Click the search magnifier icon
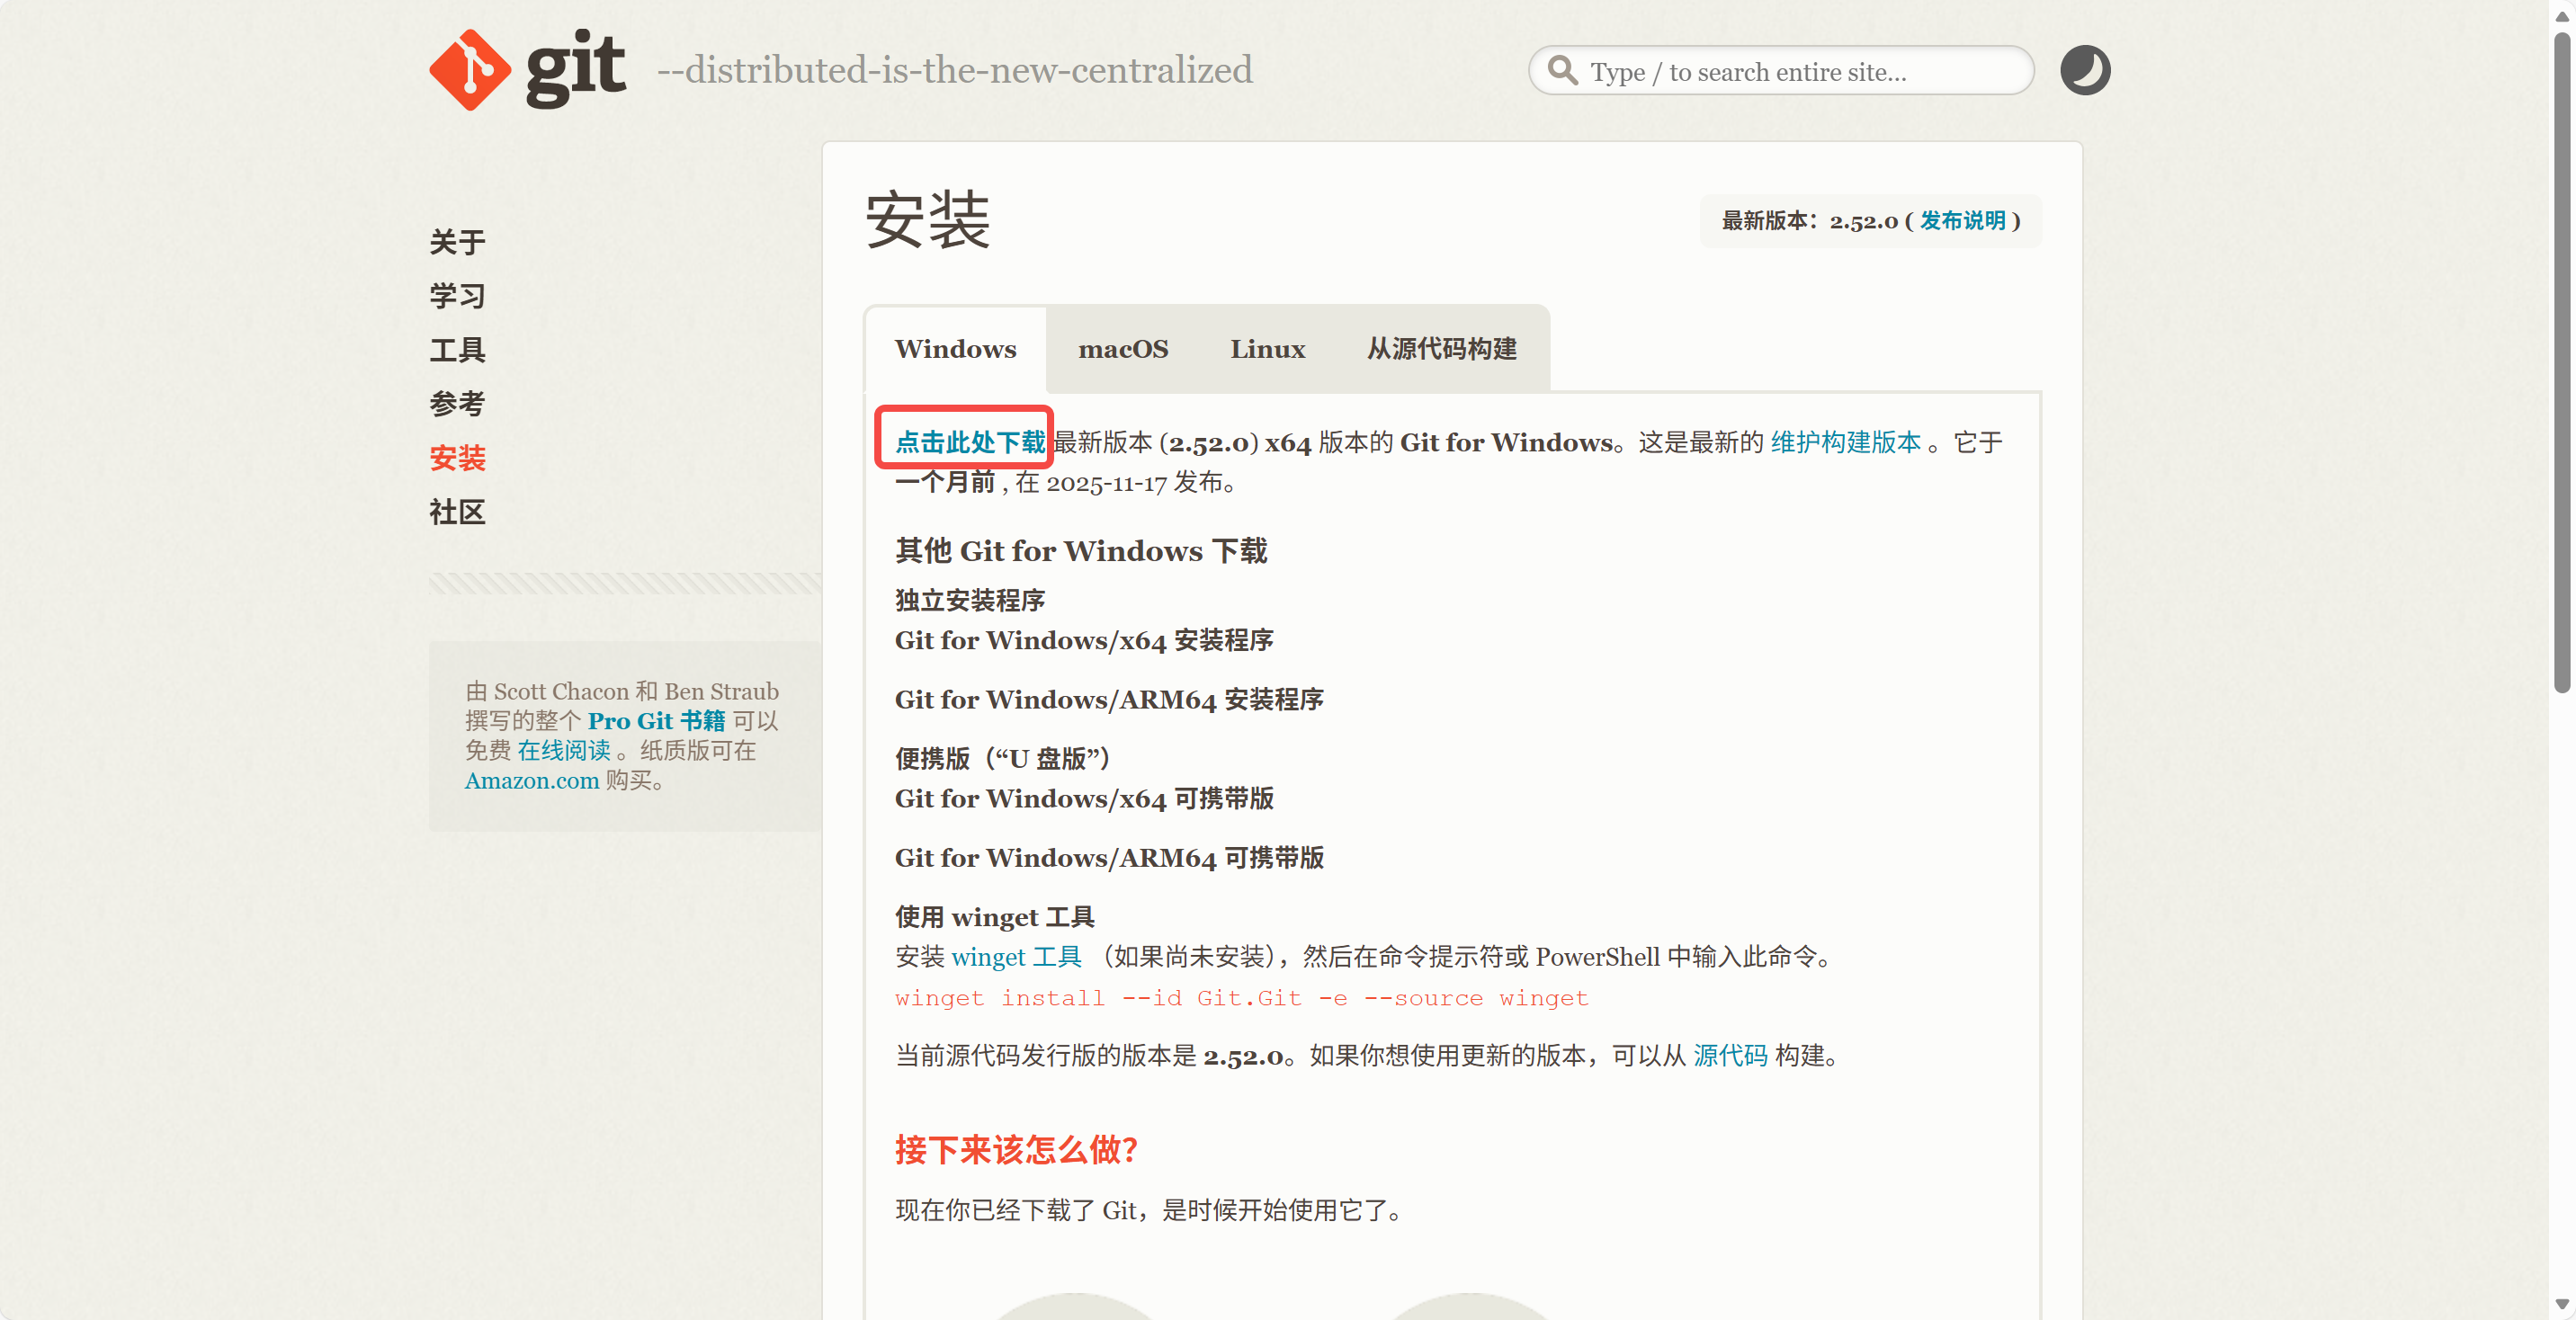The width and height of the screenshot is (2576, 1320). (1562, 71)
